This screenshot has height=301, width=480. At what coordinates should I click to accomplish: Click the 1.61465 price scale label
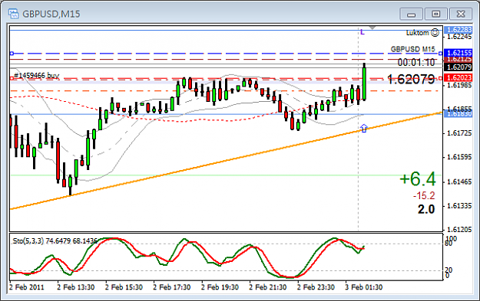click(459, 182)
